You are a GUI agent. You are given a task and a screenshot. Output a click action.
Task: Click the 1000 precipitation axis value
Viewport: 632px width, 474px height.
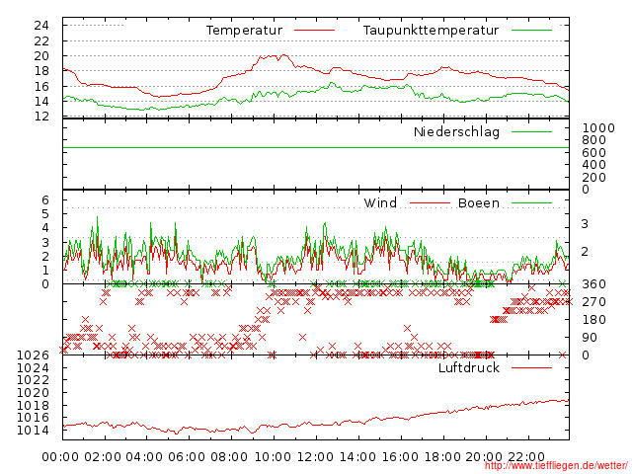coord(598,128)
